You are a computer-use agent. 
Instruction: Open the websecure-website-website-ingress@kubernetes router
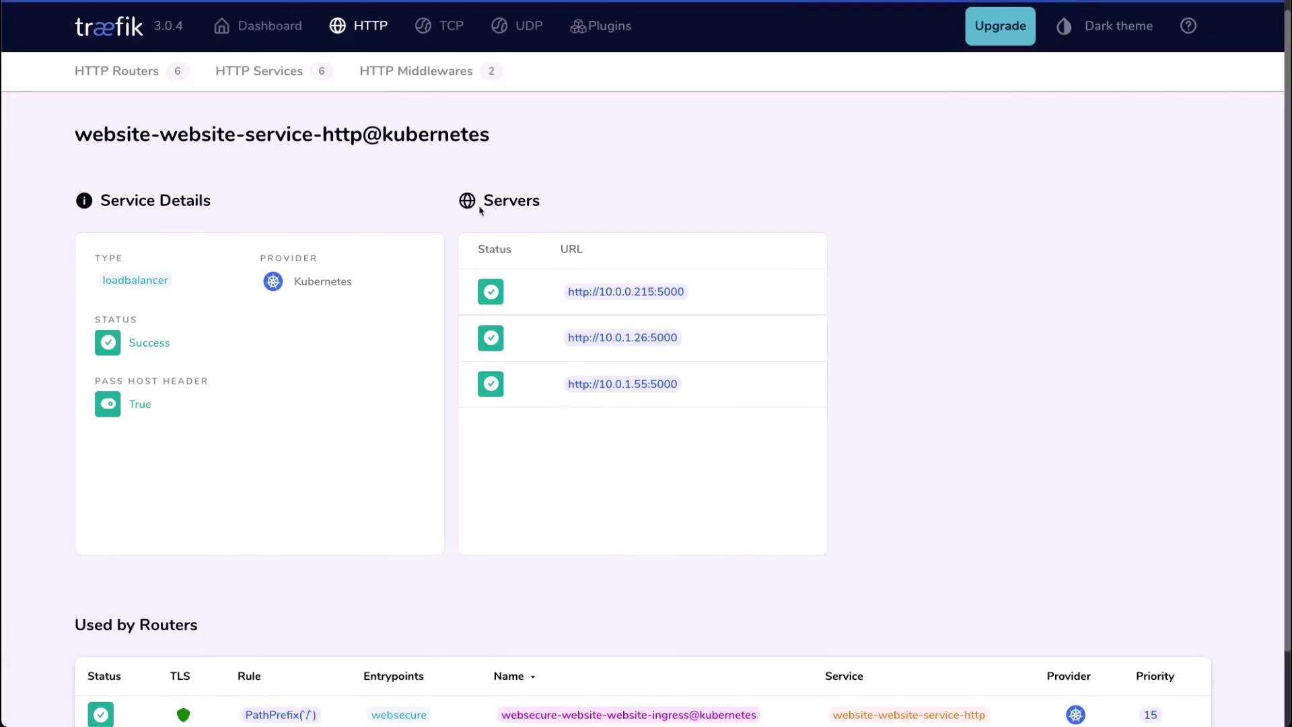[629, 715]
